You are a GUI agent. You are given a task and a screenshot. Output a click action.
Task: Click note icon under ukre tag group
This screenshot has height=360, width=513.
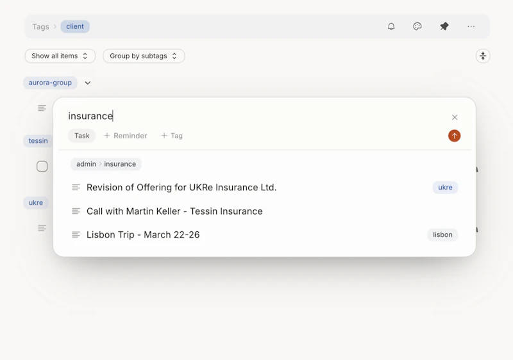tap(42, 227)
